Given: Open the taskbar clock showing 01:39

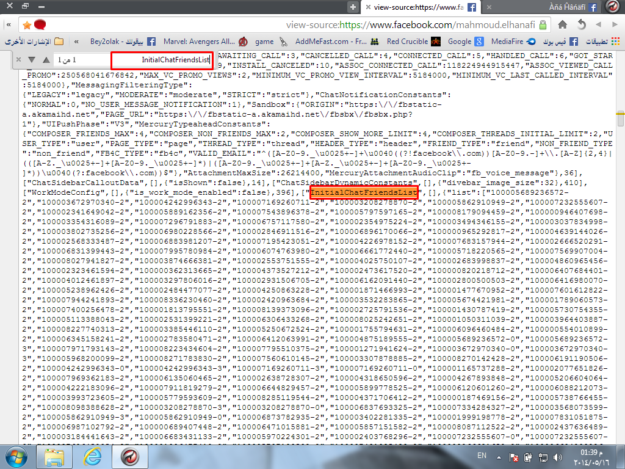Looking at the screenshot, I should (591, 457).
